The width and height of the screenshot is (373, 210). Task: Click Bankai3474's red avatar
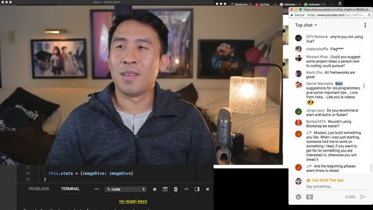pyautogui.click(x=298, y=123)
